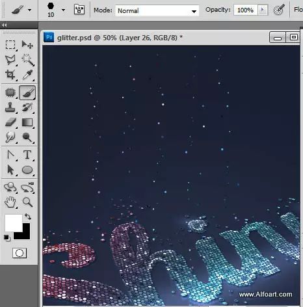Select the Rectangular Marquee tool

click(x=10, y=45)
